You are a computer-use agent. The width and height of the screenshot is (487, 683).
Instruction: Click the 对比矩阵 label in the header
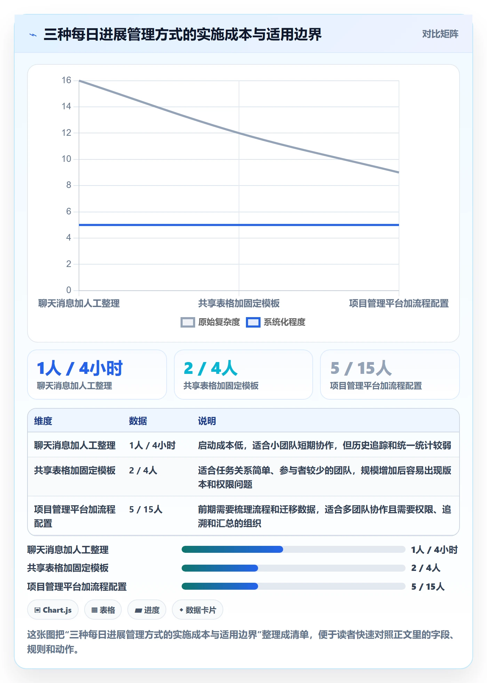(x=440, y=34)
